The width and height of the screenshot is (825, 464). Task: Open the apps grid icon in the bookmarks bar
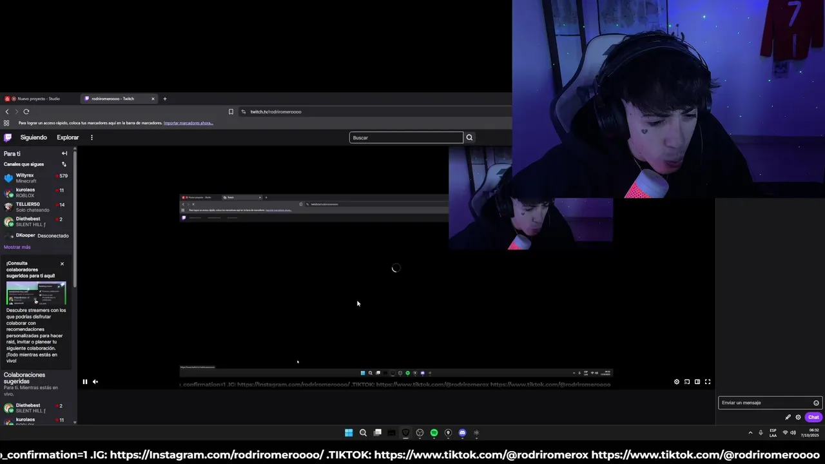(6, 123)
